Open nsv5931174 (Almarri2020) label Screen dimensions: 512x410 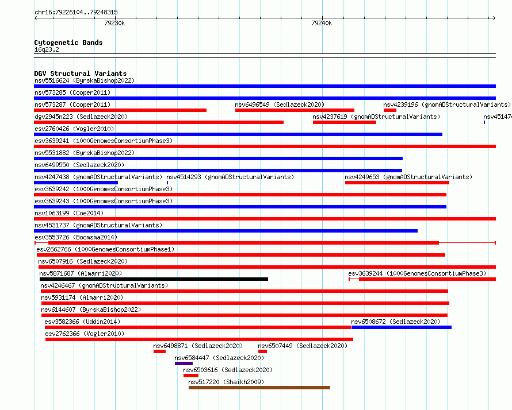click(82, 297)
